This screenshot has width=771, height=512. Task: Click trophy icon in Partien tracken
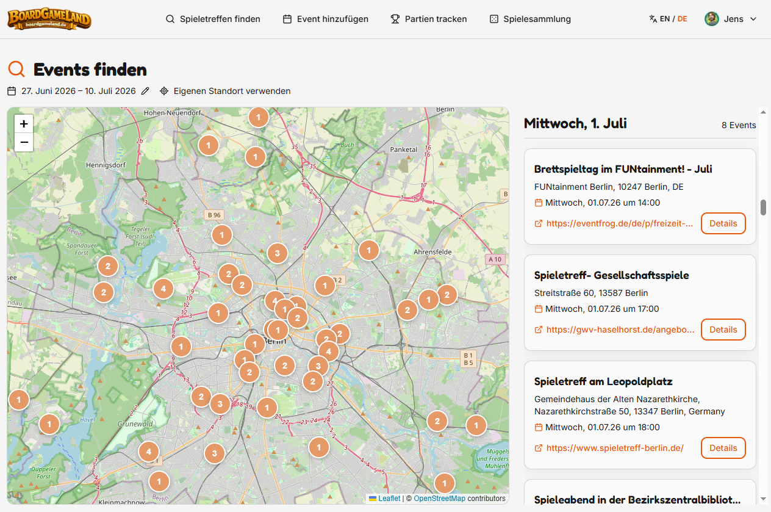(395, 19)
